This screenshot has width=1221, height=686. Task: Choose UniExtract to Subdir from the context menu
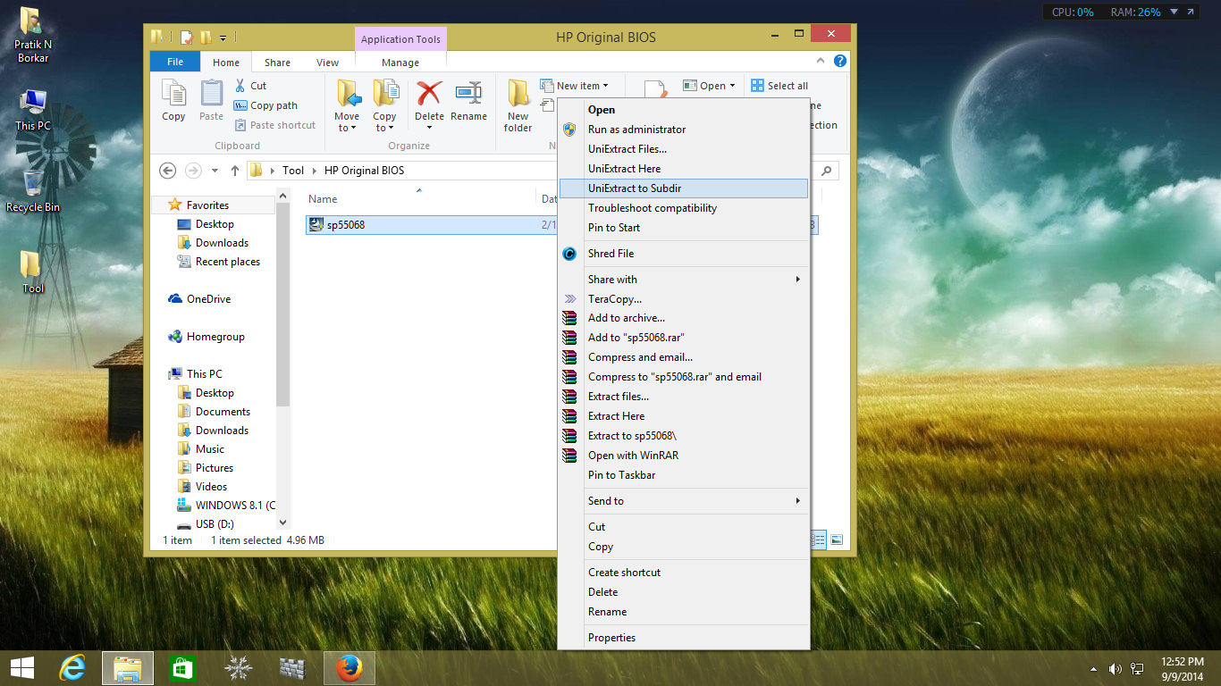(683, 188)
